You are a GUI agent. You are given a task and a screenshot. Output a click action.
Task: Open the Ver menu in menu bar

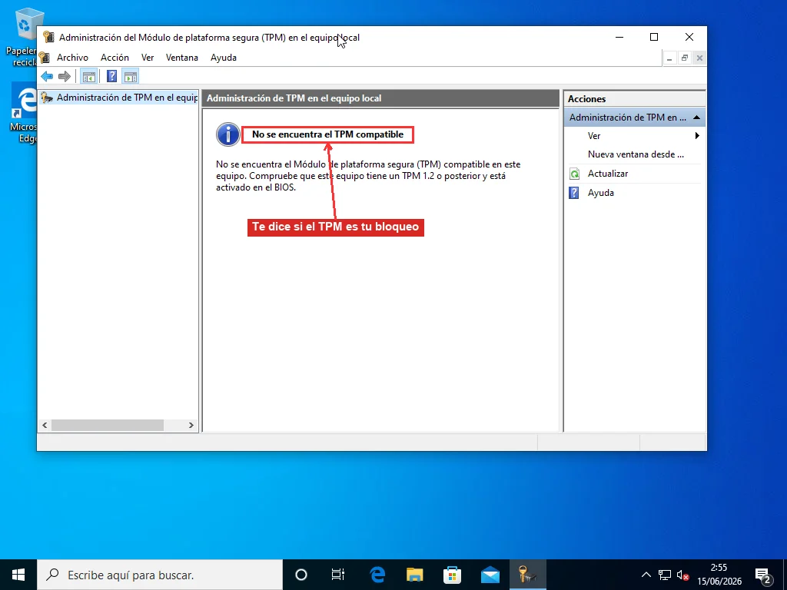148,58
